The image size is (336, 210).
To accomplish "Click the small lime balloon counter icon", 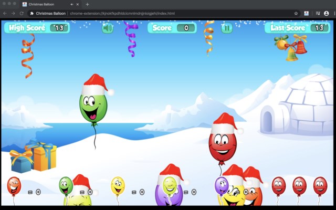I will point(170,186).
